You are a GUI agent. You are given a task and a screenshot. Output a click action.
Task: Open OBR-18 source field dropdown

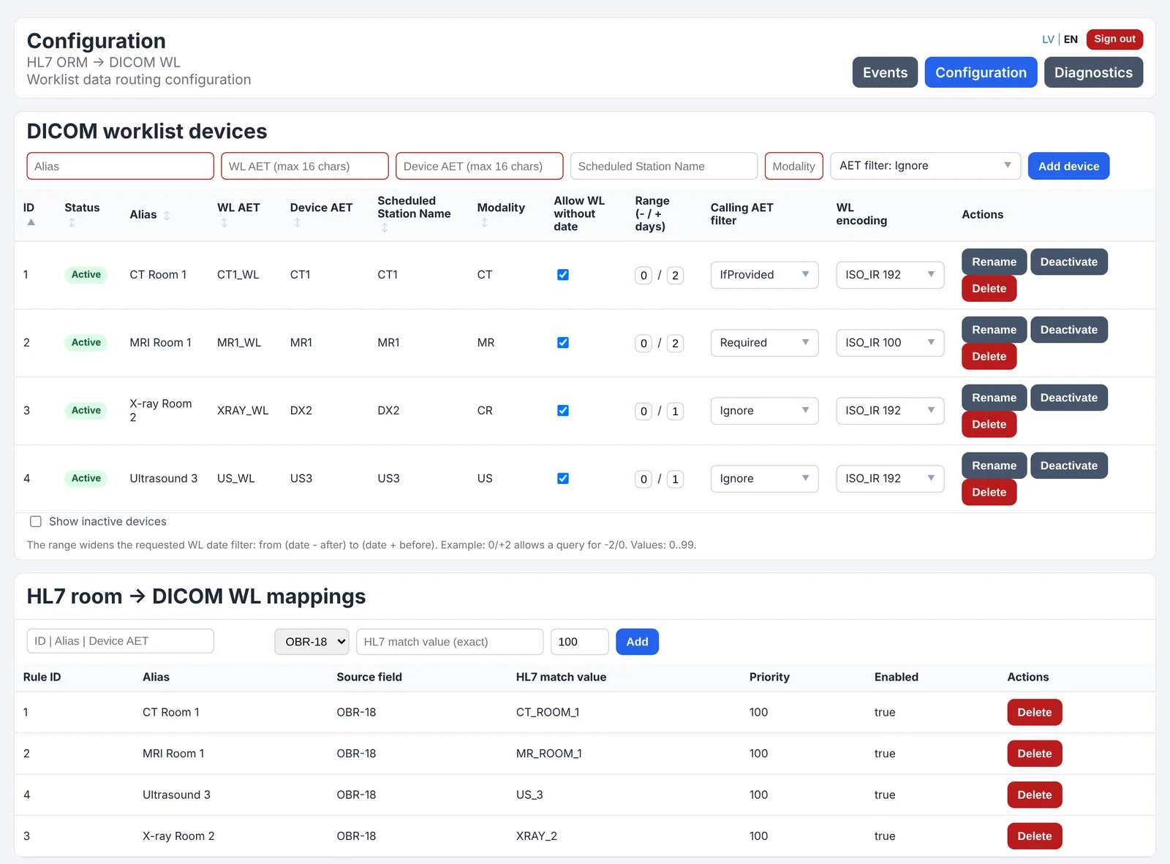[312, 642]
